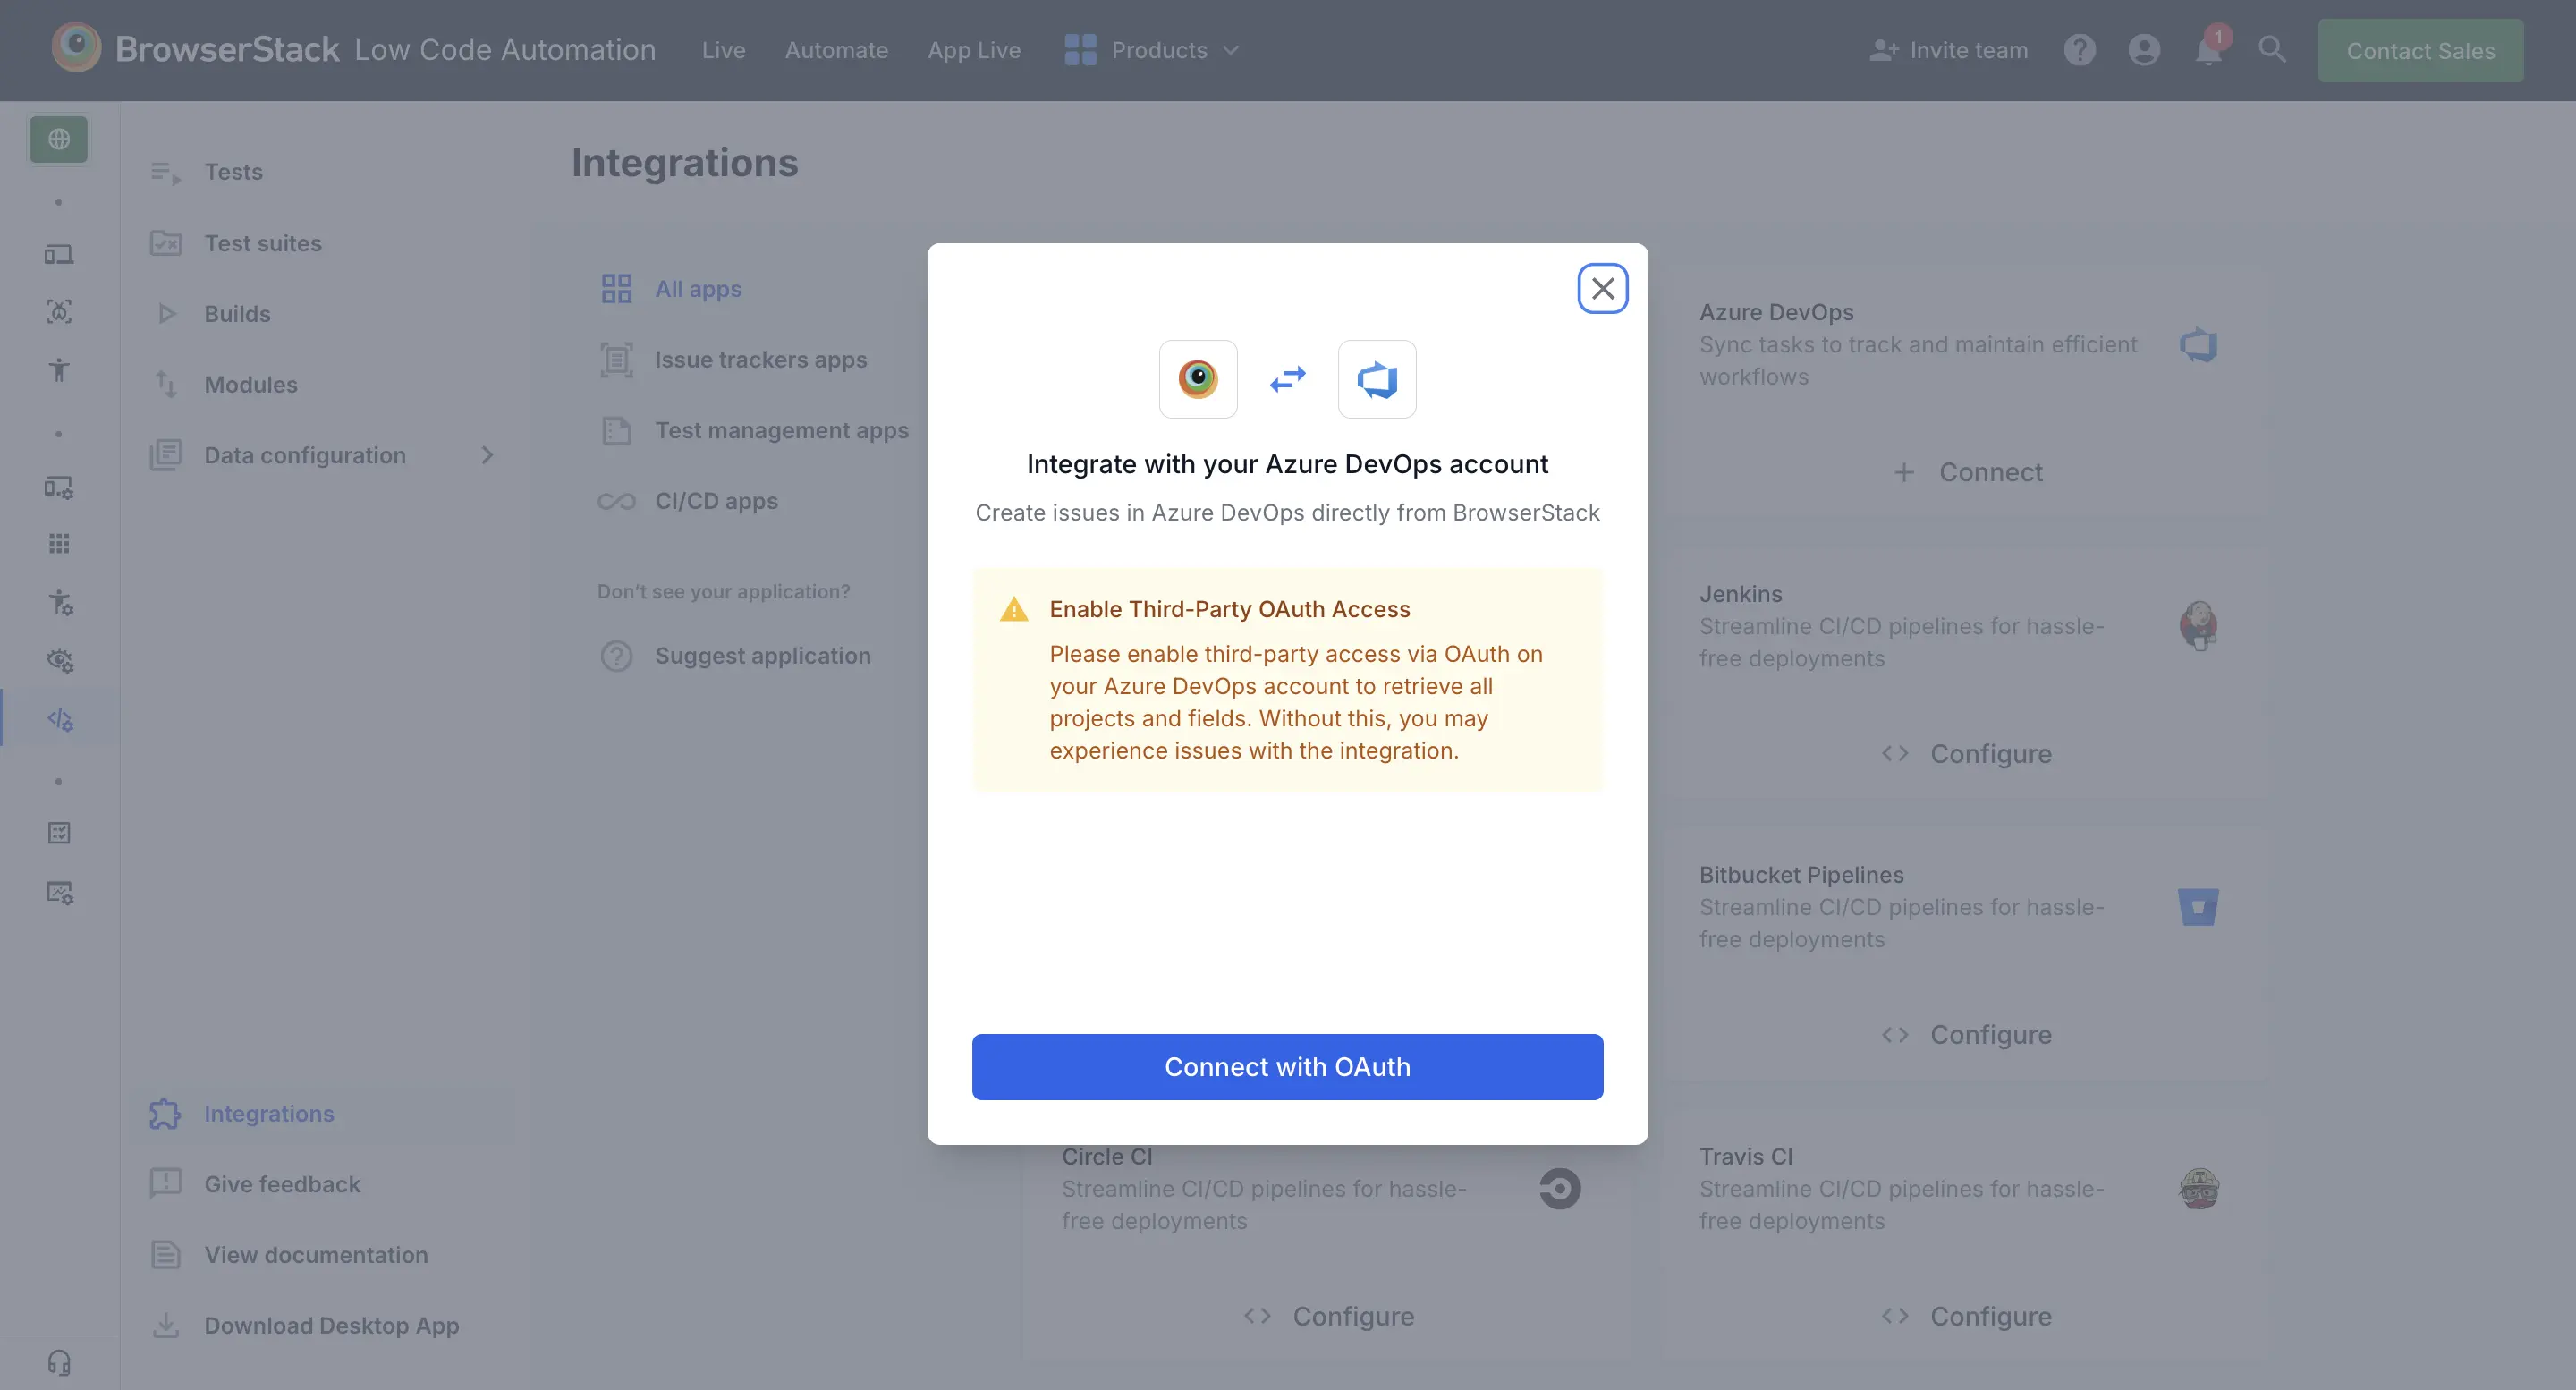Open the Products dropdown menu
Screen dimensions: 2576x1390
tap(1152, 50)
